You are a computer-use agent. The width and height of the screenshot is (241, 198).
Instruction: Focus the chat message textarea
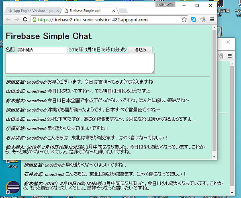pyautogui.click(x=80, y=63)
